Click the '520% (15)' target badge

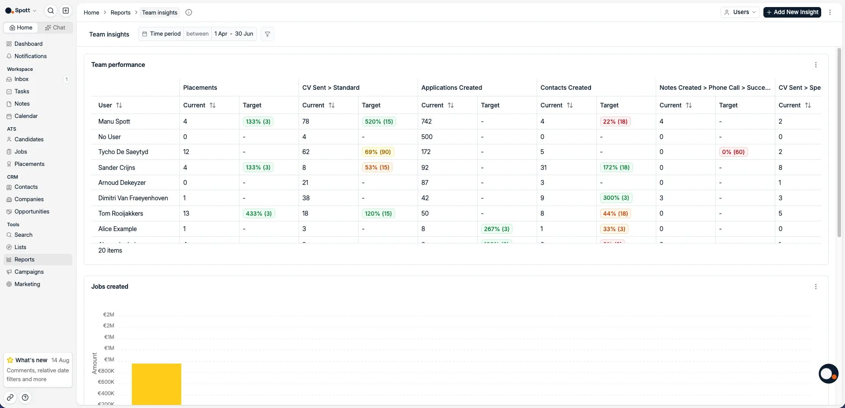click(x=379, y=121)
